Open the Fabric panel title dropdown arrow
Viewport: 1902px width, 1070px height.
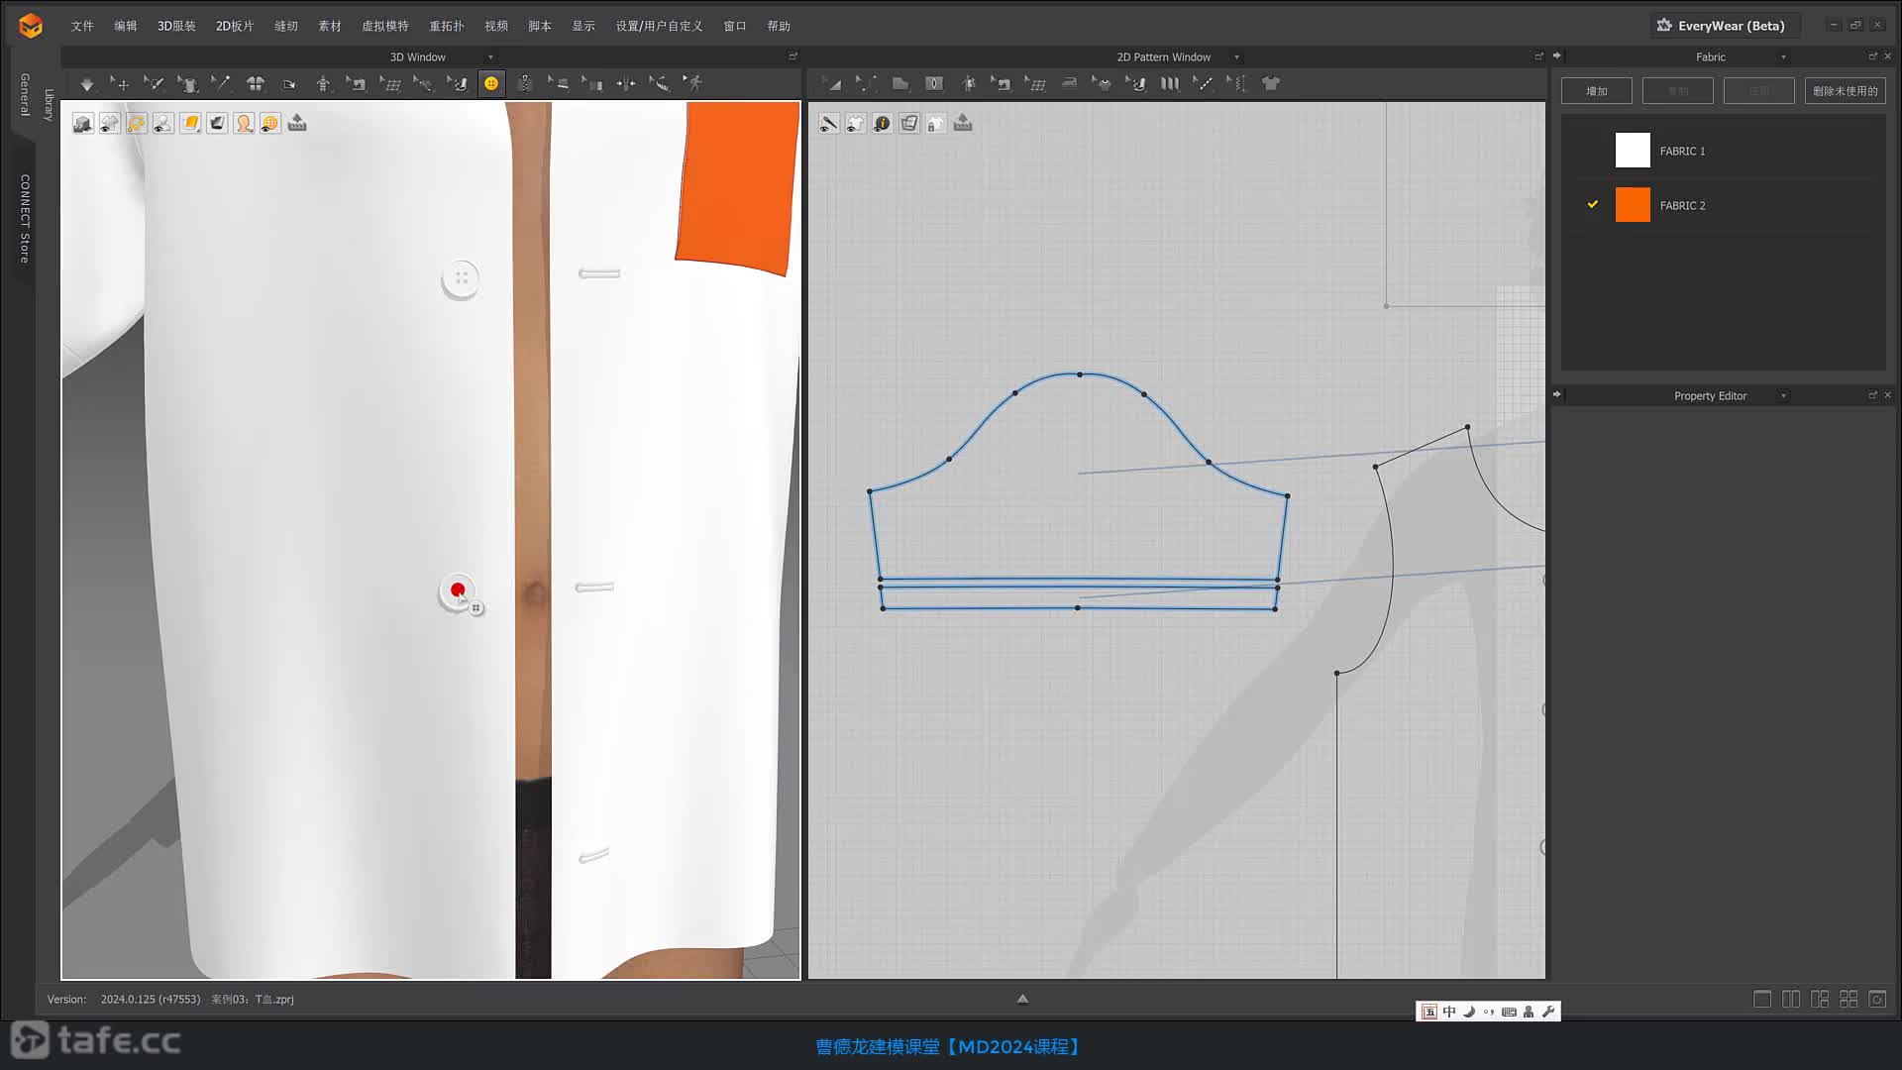click(x=1783, y=57)
